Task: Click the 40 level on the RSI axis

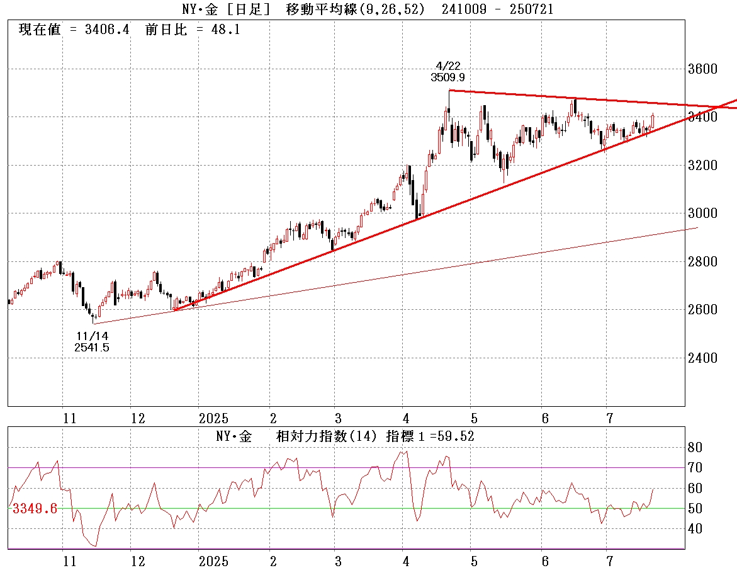Action: pos(696,529)
